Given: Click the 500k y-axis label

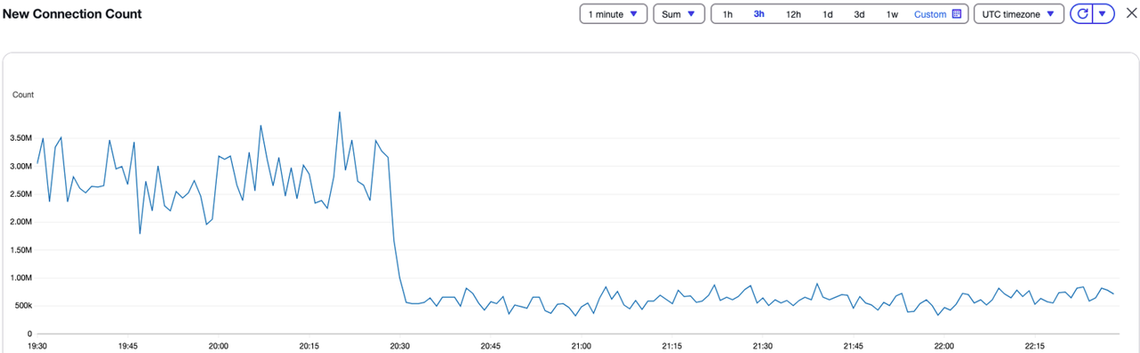Looking at the screenshot, I should [x=22, y=306].
